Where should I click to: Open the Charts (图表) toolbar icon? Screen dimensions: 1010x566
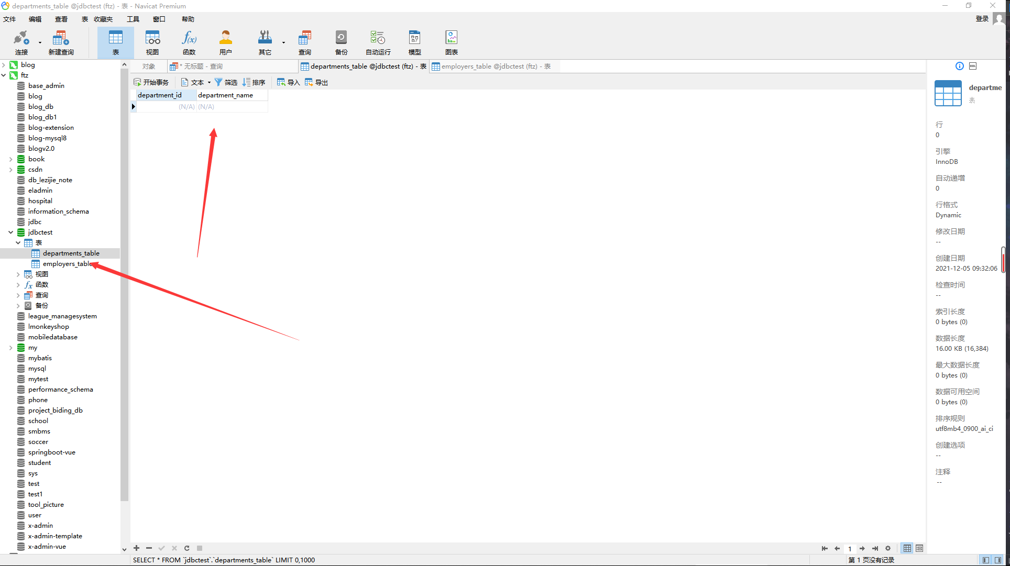(x=451, y=42)
